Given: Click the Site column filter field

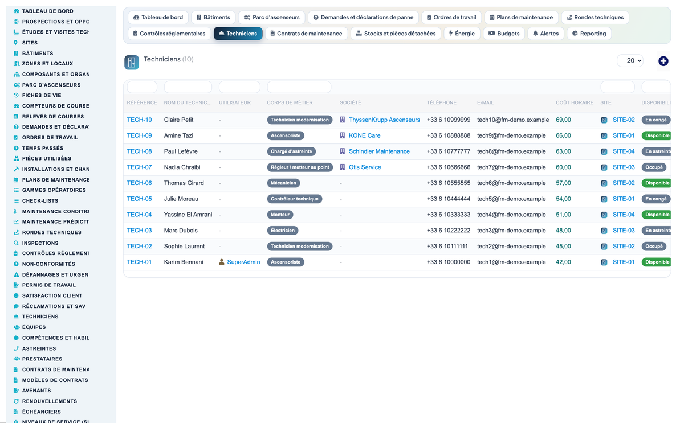Looking at the screenshot, I should (618, 87).
